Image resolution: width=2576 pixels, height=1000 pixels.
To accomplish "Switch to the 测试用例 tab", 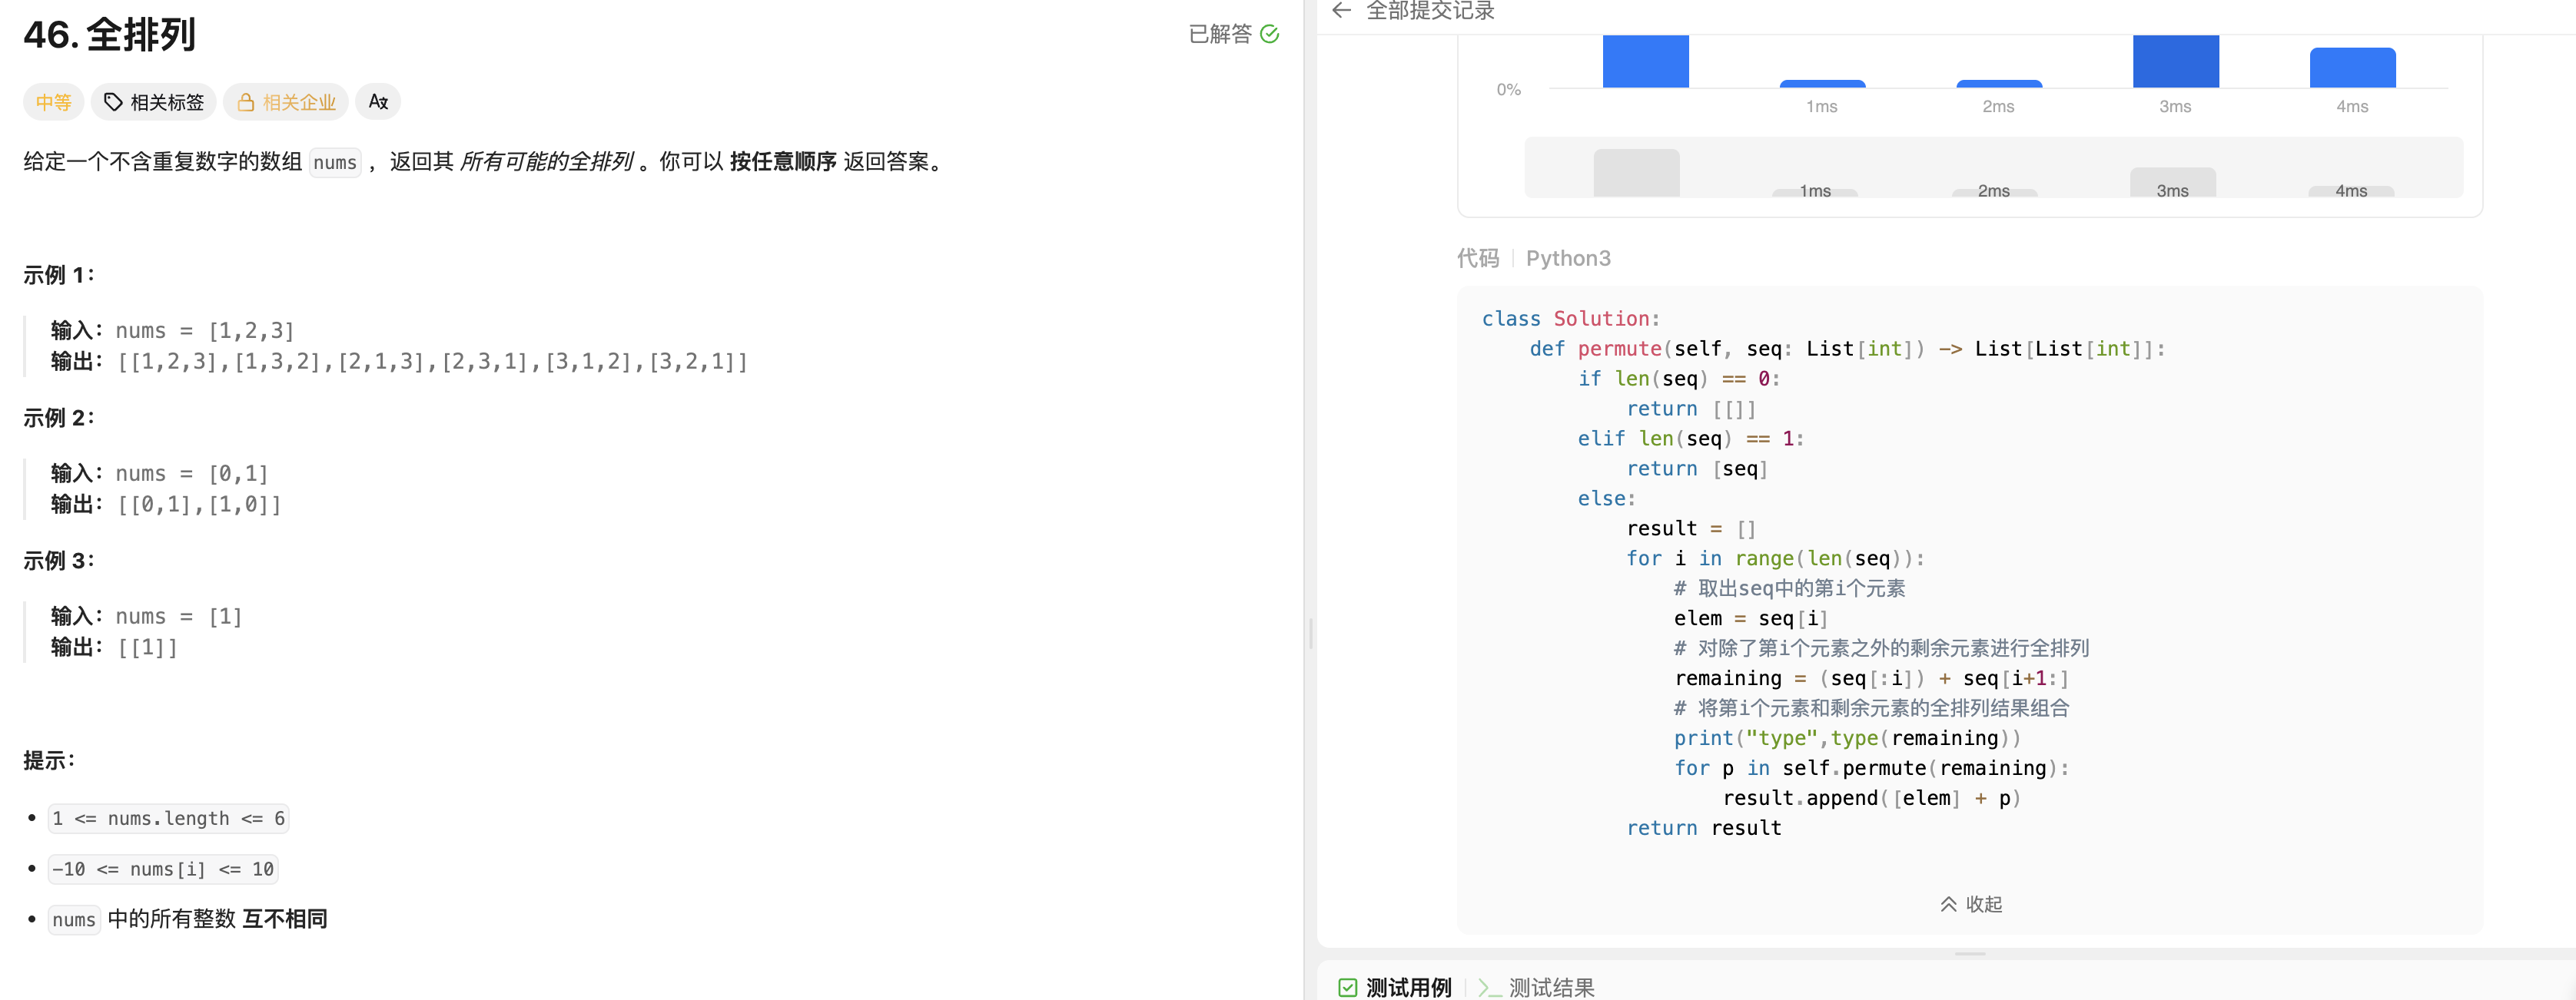I will (x=1408, y=987).
